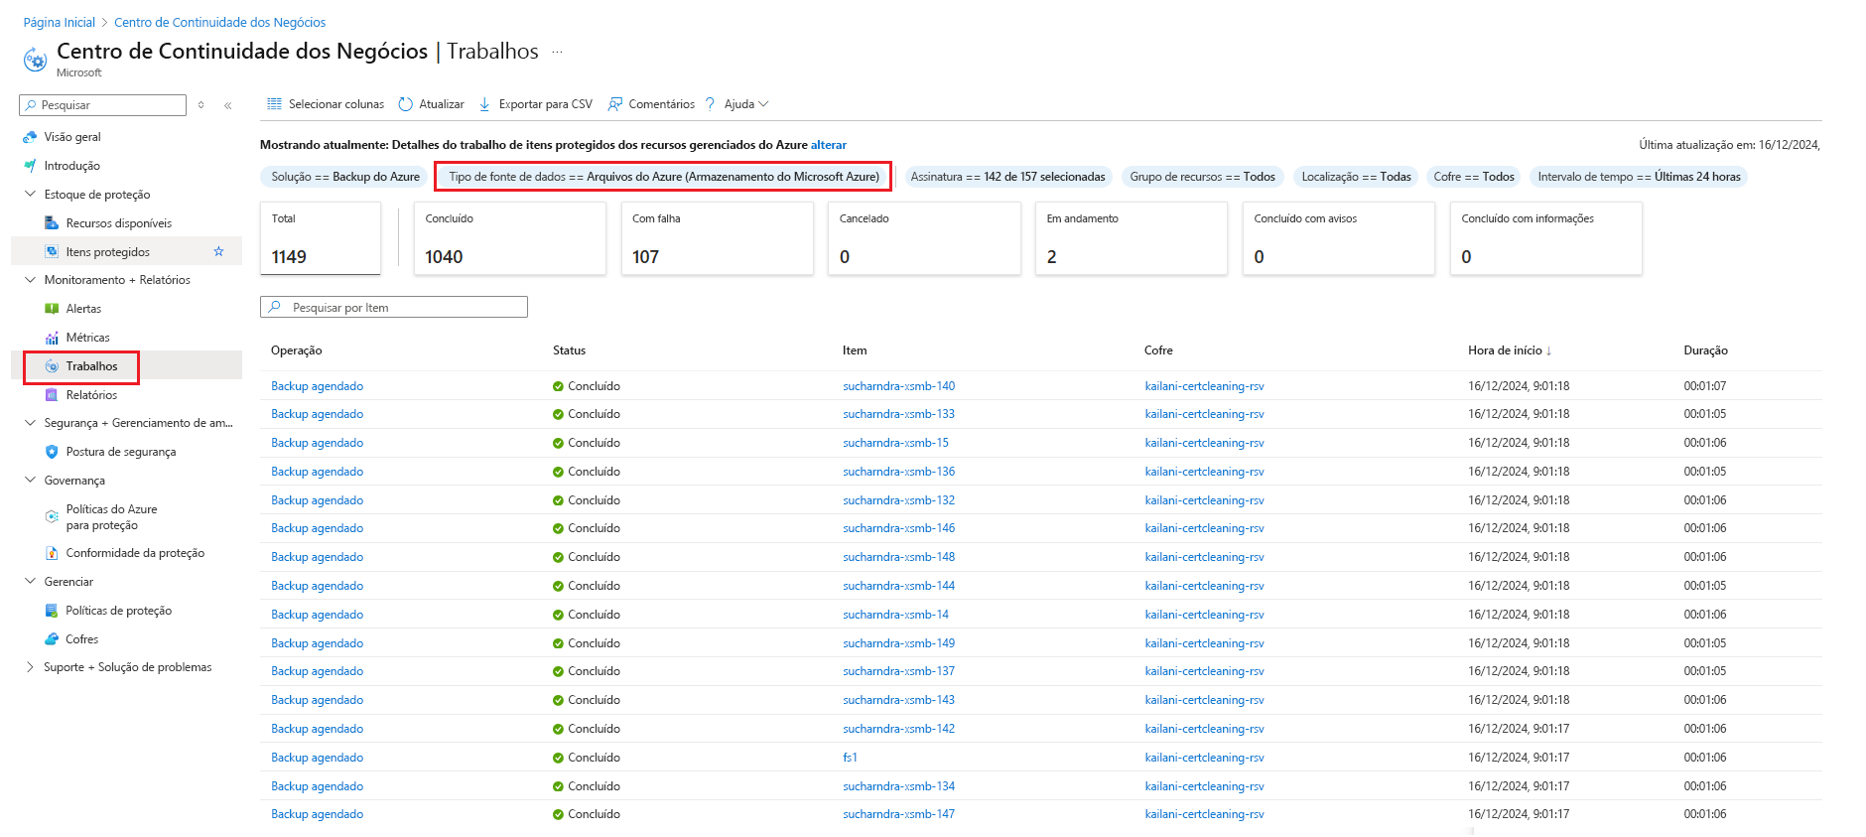Select the Em andamento summary card

click(1132, 238)
